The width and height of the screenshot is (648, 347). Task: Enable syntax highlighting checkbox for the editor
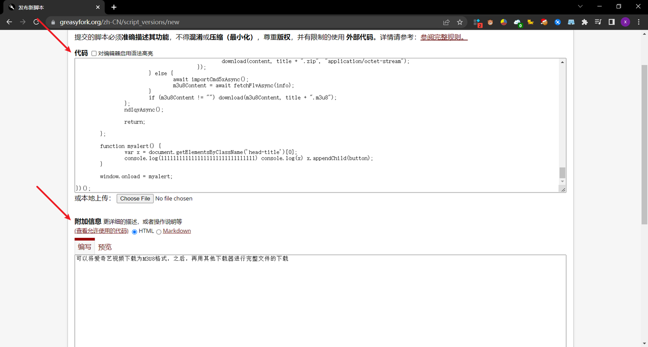pos(94,53)
